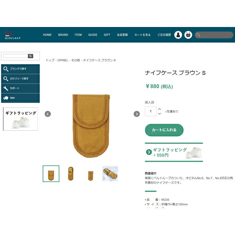Open the SNS speech bubble item

[20, 98]
